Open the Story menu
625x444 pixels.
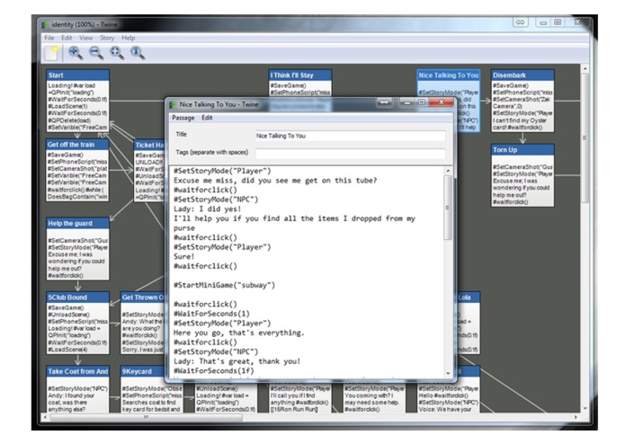107,38
